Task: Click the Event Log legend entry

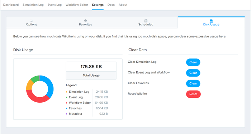Action: (76, 97)
